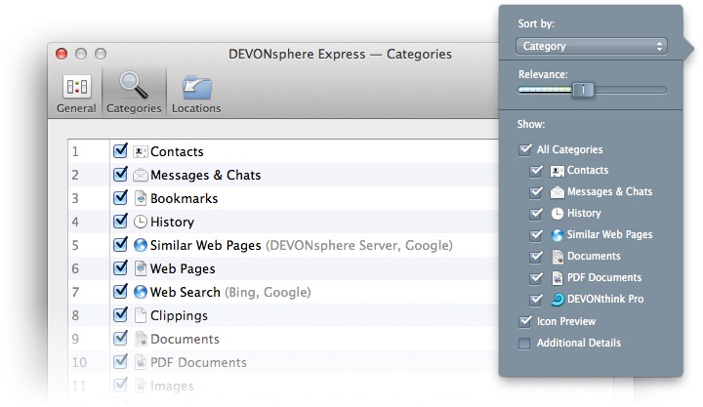Open the Sort by Category dropdown
Image resolution: width=703 pixels, height=407 pixels.
point(591,46)
